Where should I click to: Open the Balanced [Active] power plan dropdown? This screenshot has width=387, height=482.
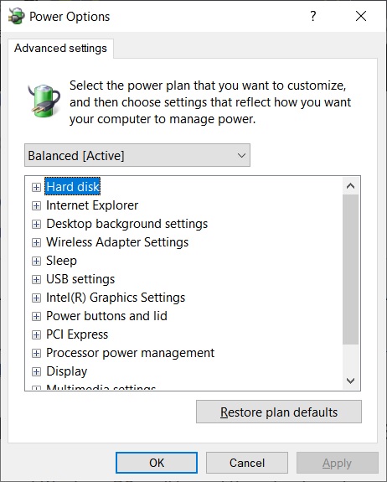pyautogui.click(x=137, y=155)
